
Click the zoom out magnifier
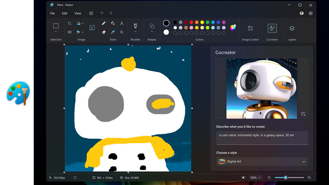click(x=269, y=177)
